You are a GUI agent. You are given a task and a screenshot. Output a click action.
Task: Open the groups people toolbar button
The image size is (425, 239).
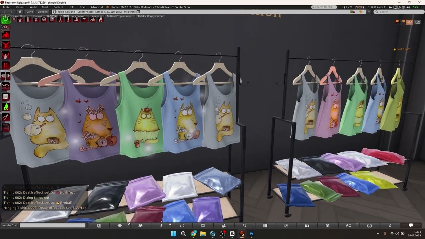(223, 225)
